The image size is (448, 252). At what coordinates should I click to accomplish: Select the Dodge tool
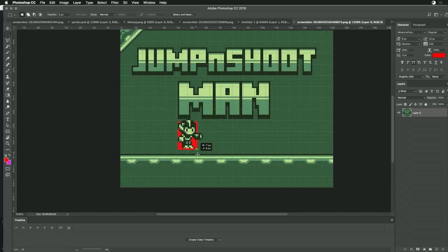8,107
